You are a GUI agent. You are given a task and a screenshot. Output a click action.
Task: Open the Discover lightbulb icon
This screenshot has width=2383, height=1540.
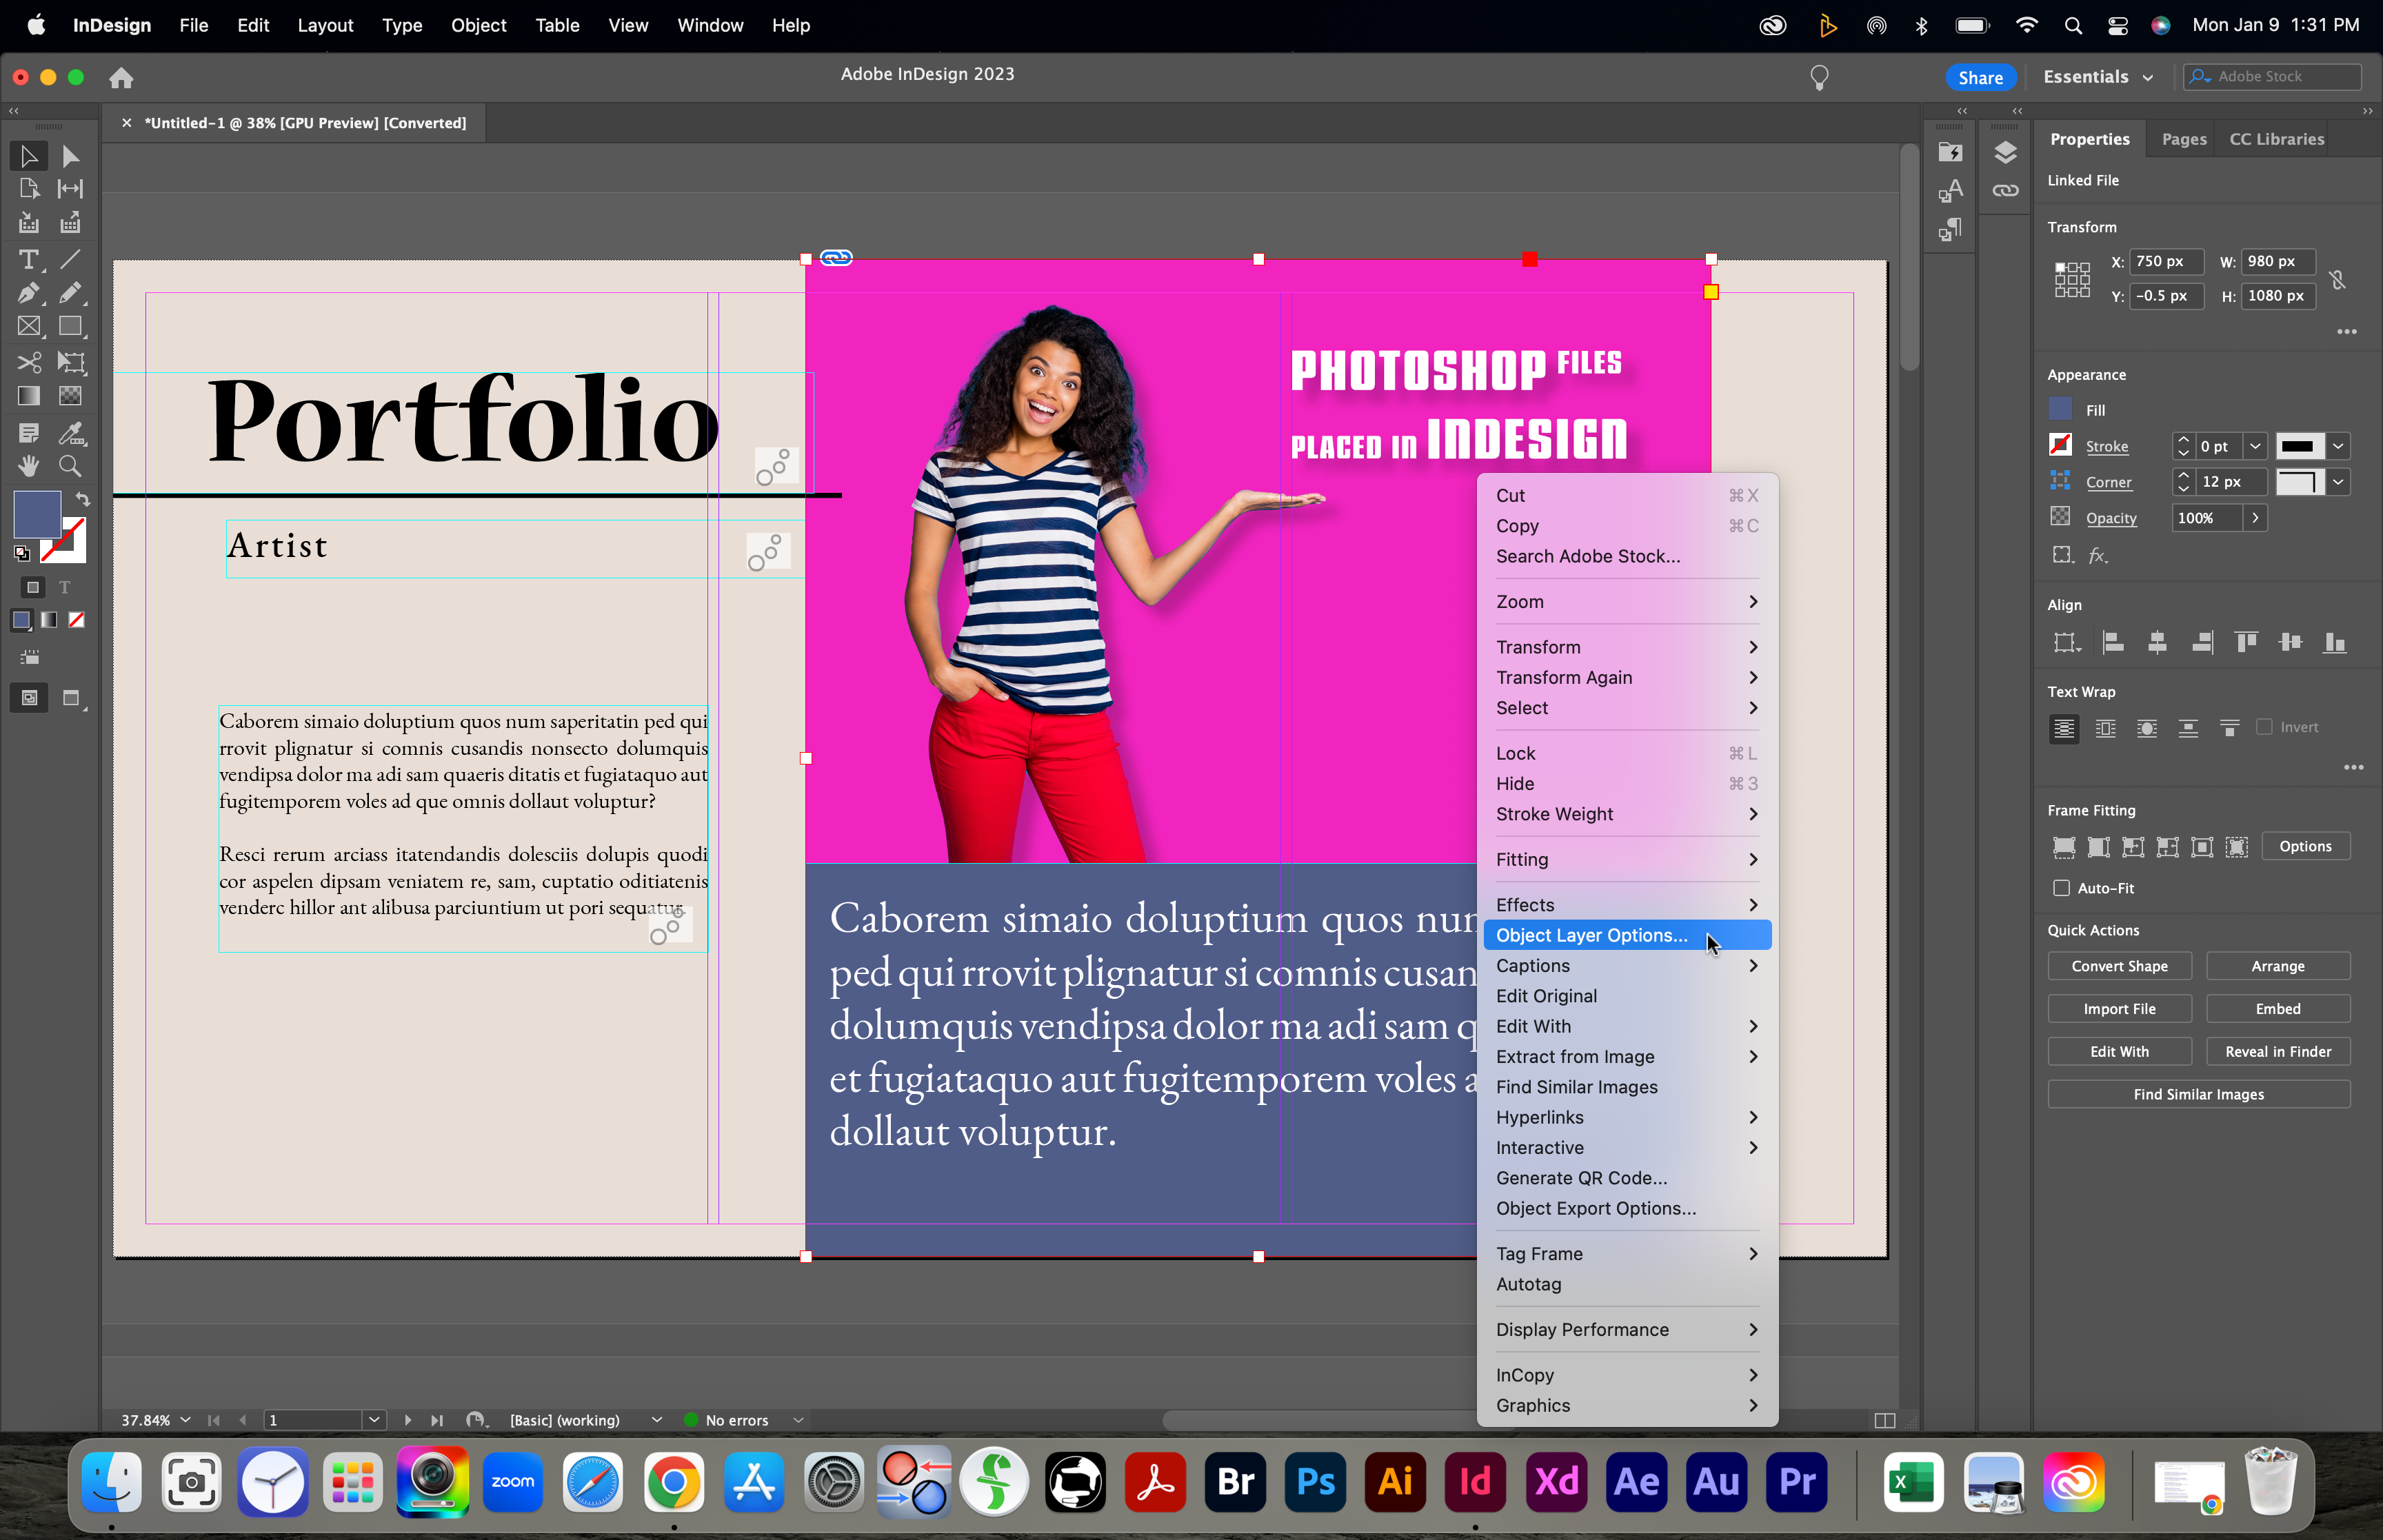click(x=1819, y=78)
